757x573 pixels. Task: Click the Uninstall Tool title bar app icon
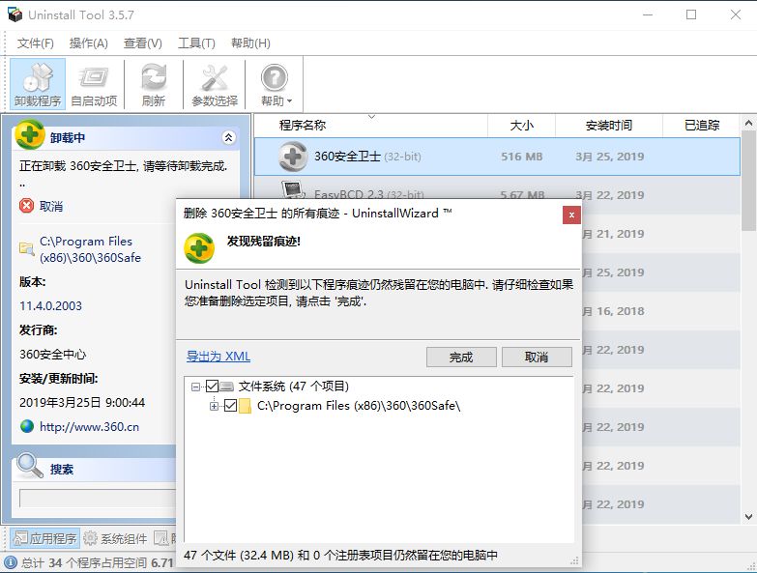pyautogui.click(x=15, y=14)
